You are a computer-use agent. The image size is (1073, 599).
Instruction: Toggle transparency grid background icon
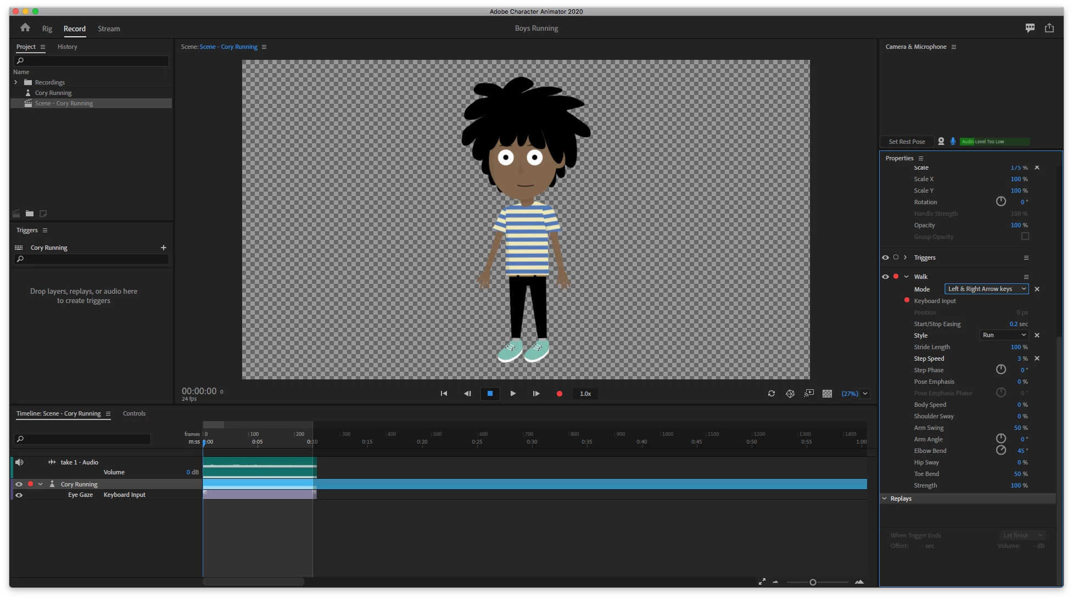pos(827,394)
